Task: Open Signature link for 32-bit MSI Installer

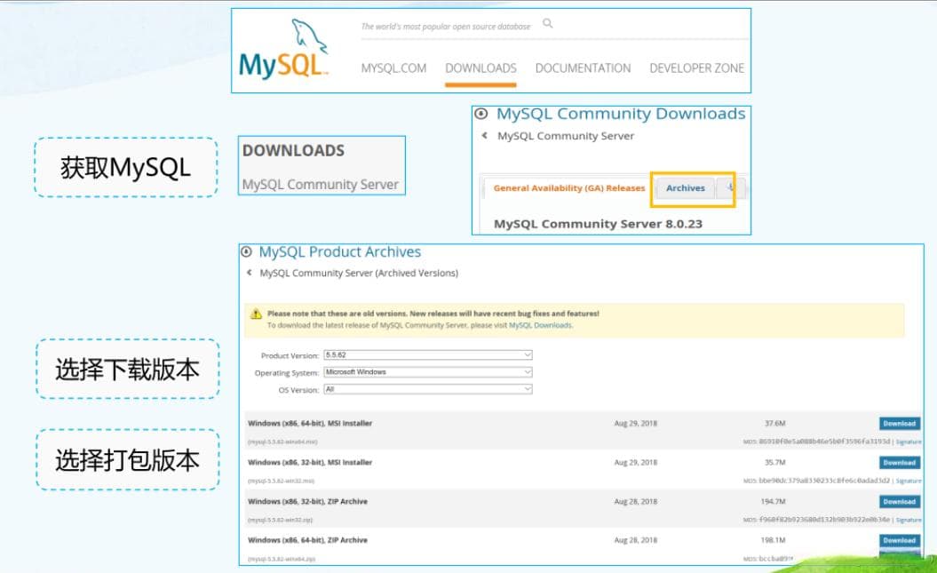Action: click(x=909, y=481)
